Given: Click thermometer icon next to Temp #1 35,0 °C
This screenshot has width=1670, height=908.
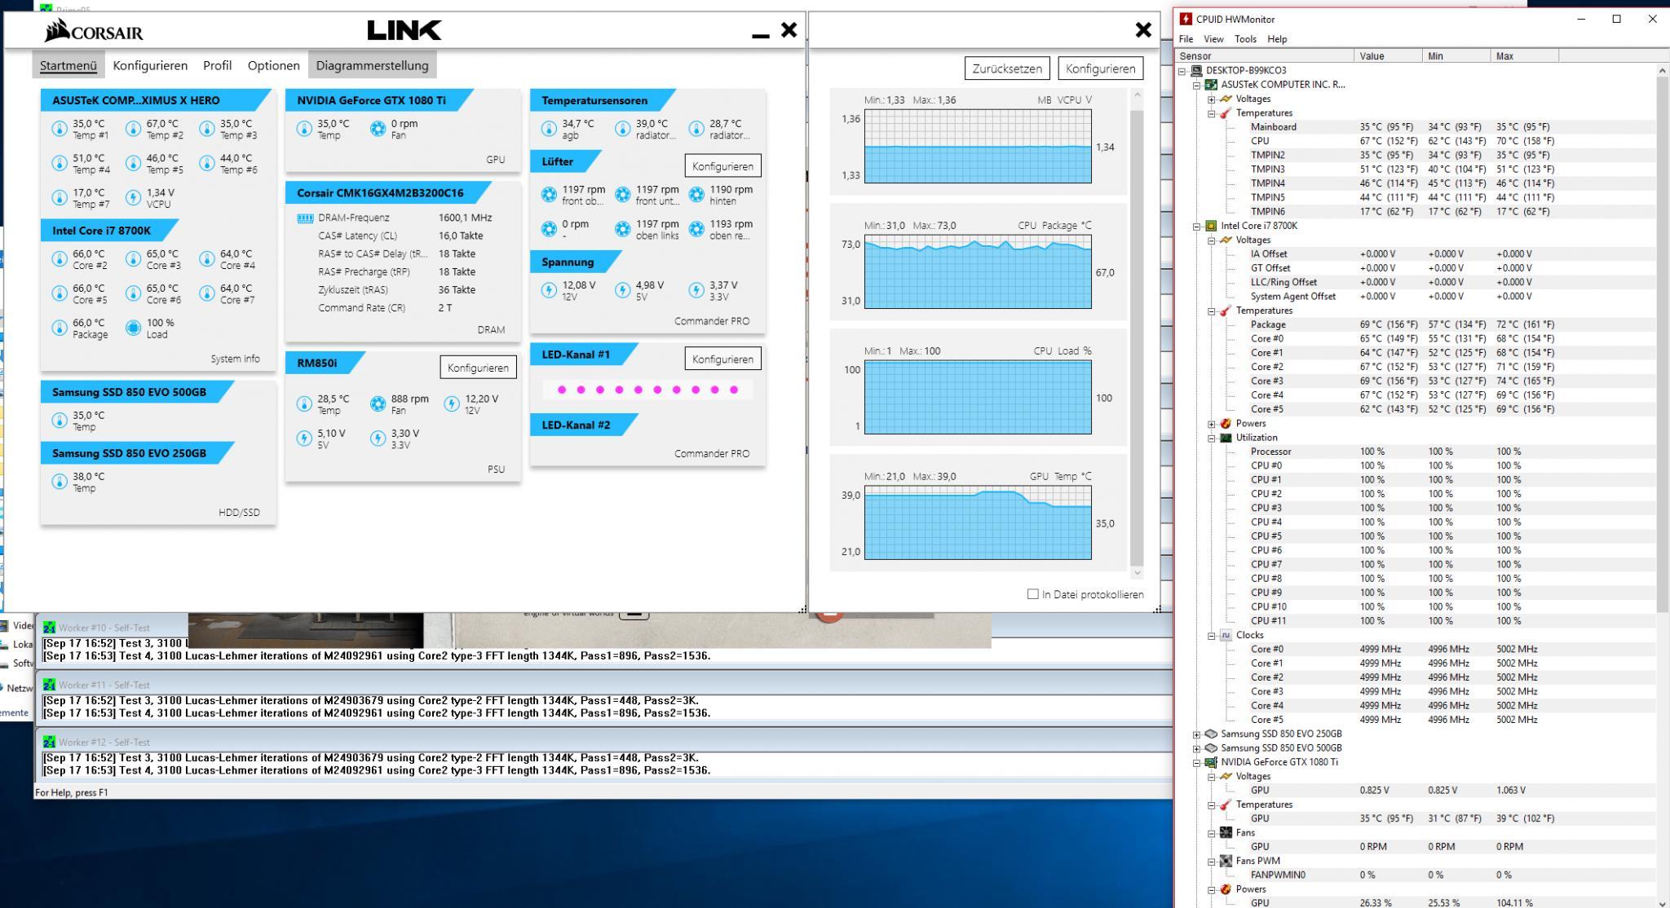Looking at the screenshot, I should tap(60, 129).
